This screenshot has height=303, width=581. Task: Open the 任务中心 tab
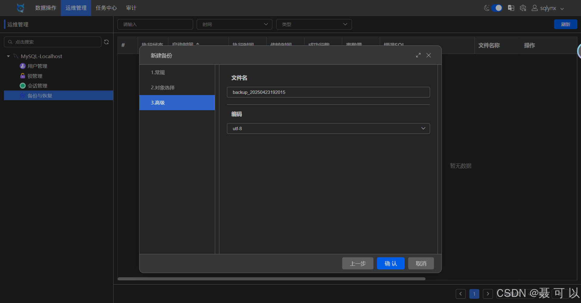[x=106, y=8]
